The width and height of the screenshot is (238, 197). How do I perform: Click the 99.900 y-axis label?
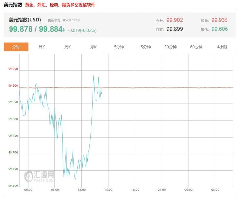coord(13,86)
